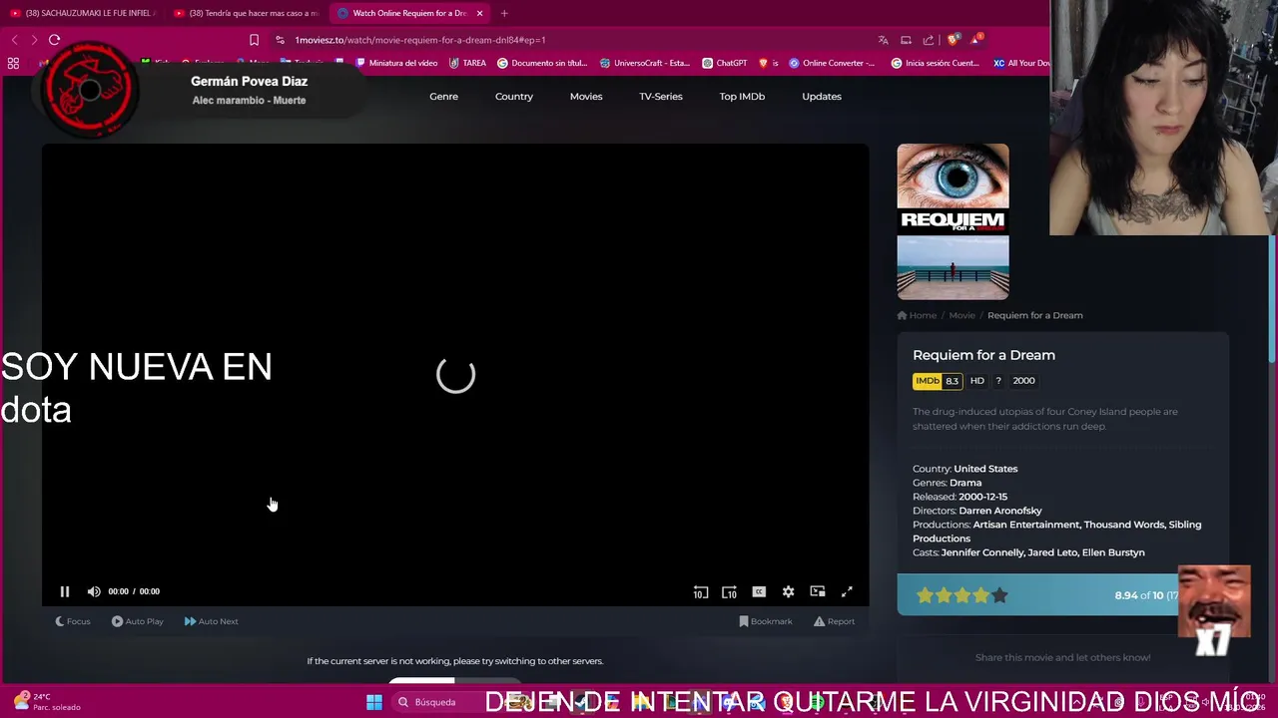Pause the video player
The height and width of the screenshot is (718, 1278).
coord(65,591)
